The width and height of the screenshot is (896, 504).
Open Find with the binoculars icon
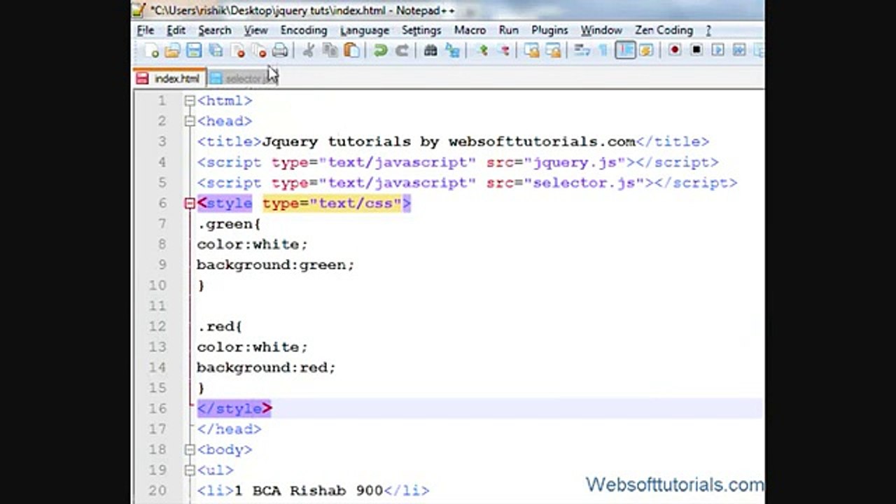point(430,50)
